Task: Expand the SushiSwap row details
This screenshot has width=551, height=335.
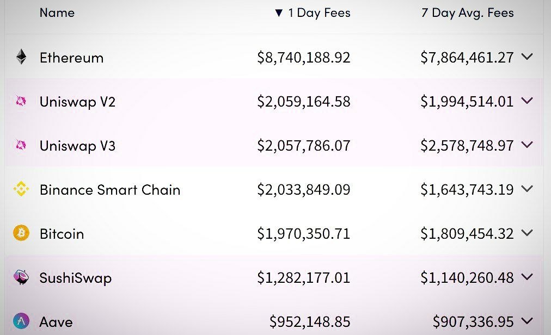Action: click(x=527, y=277)
